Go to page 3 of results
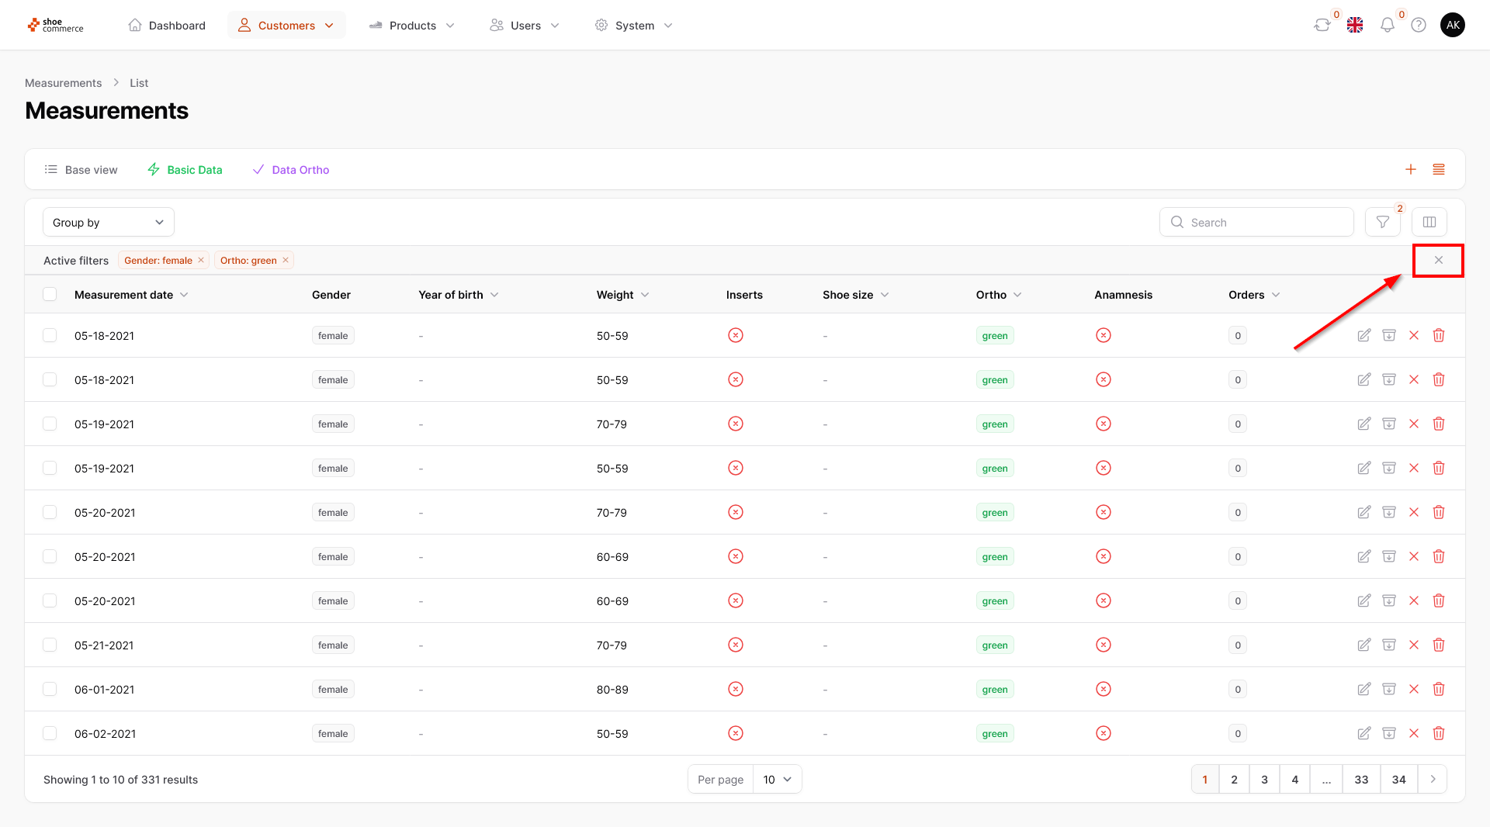The image size is (1490, 827). point(1264,780)
